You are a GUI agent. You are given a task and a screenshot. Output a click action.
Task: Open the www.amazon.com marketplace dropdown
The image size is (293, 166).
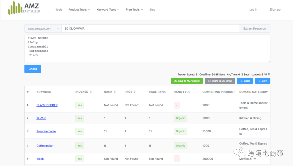point(43,29)
